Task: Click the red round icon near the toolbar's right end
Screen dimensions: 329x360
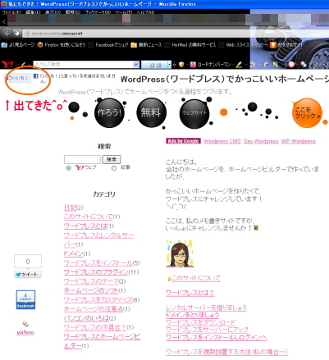Action: click(x=291, y=65)
